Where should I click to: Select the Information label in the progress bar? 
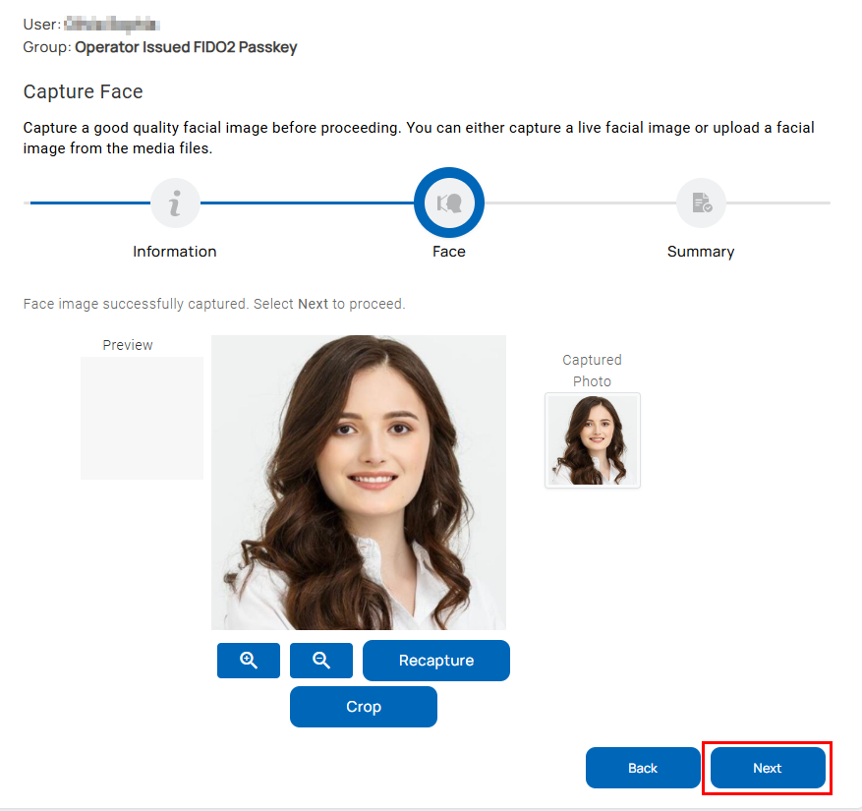pyautogui.click(x=175, y=251)
